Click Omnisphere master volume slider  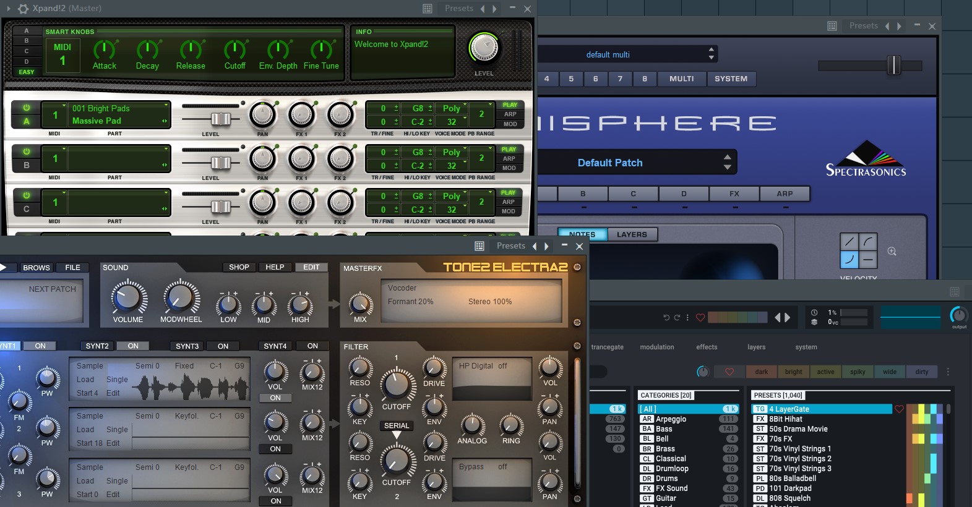[893, 65]
